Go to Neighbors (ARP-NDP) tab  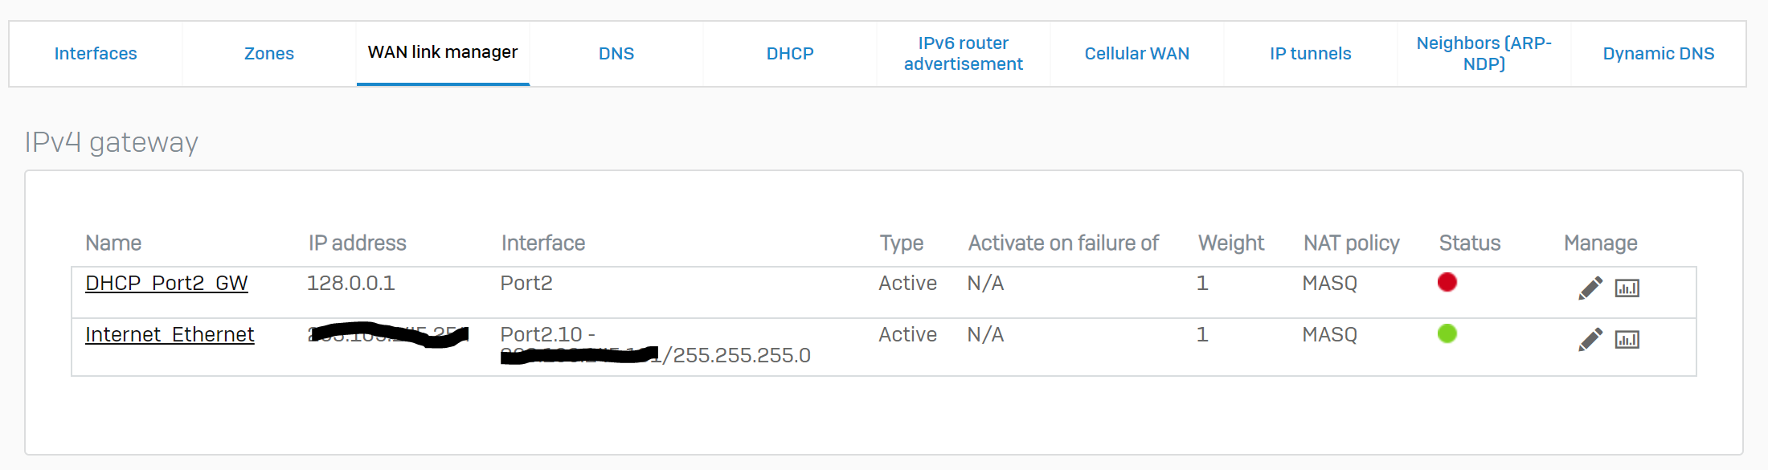tap(1484, 54)
